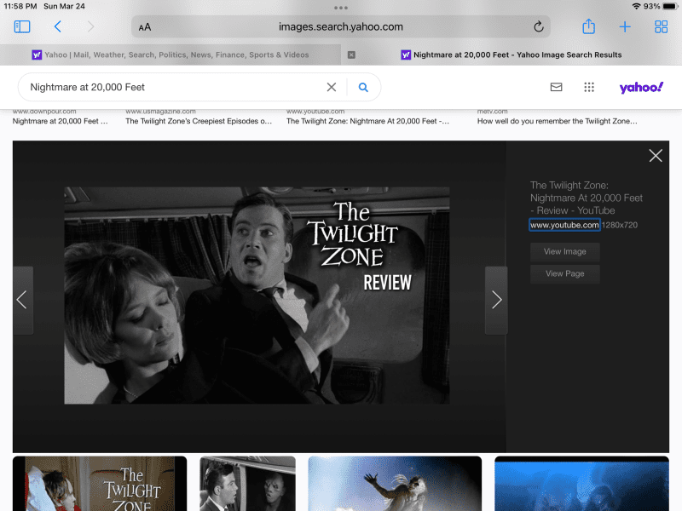Viewport: 682px width, 511px height.
Task: Open the Yahoo apps grid menu
Action: (x=589, y=88)
